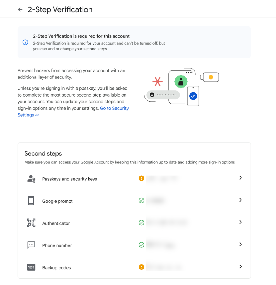Click the blue info icon in the notice banner

25,42
